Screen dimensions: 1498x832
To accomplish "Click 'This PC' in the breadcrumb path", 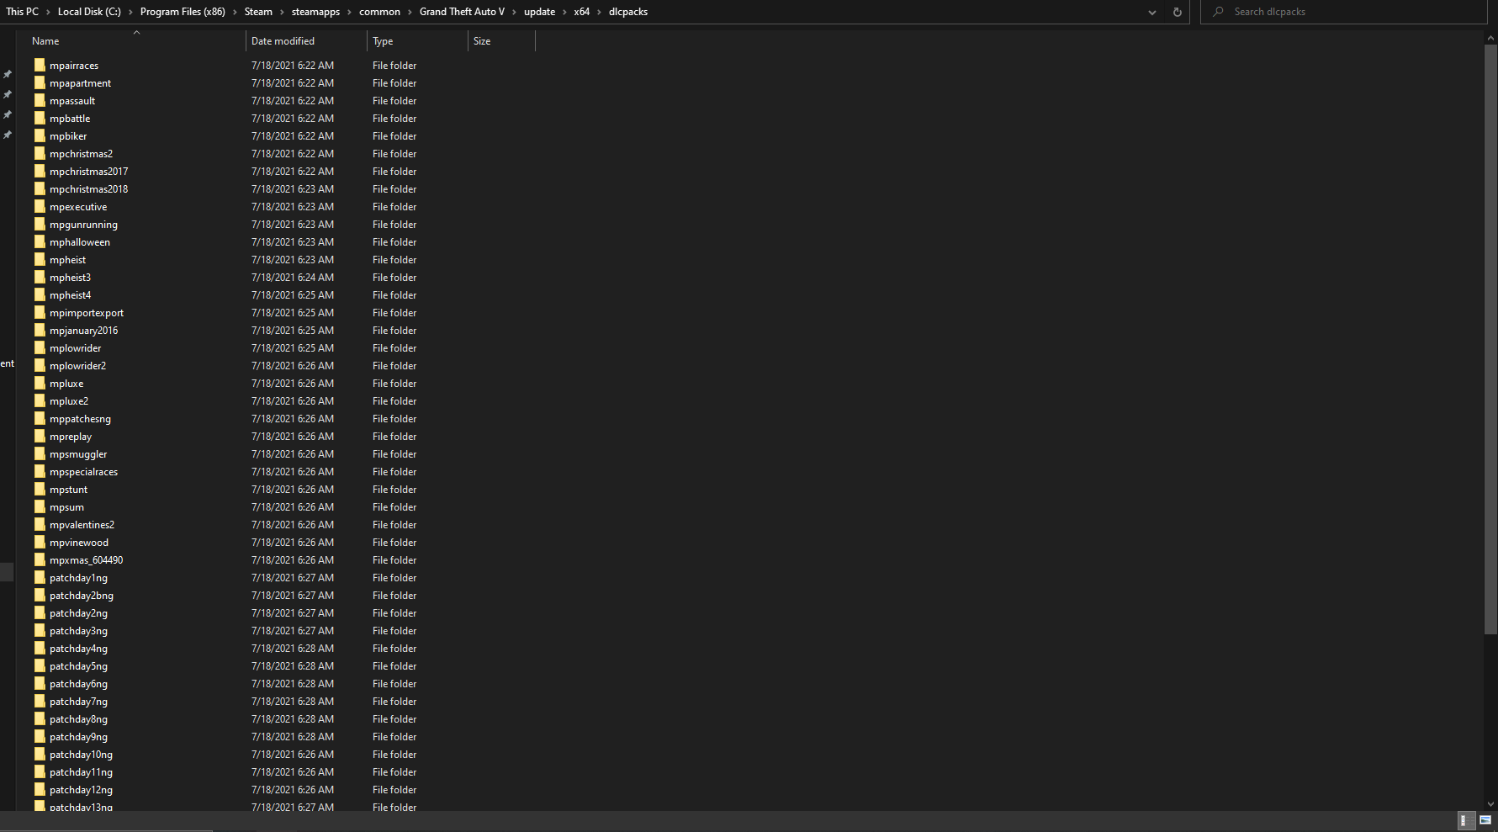I will tap(22, 12).
